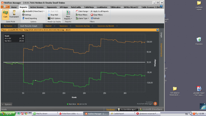Viewport: 206px width, 116px height.
Task: Select Graphed Hands side tab
Action: point(161,50)
